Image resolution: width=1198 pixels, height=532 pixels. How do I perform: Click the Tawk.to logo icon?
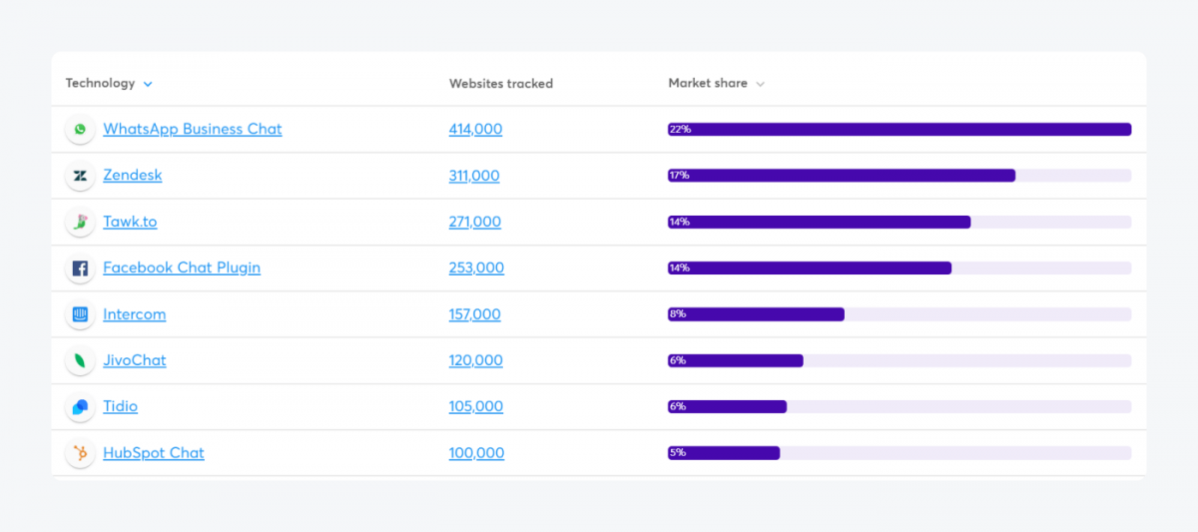(80, 222)
